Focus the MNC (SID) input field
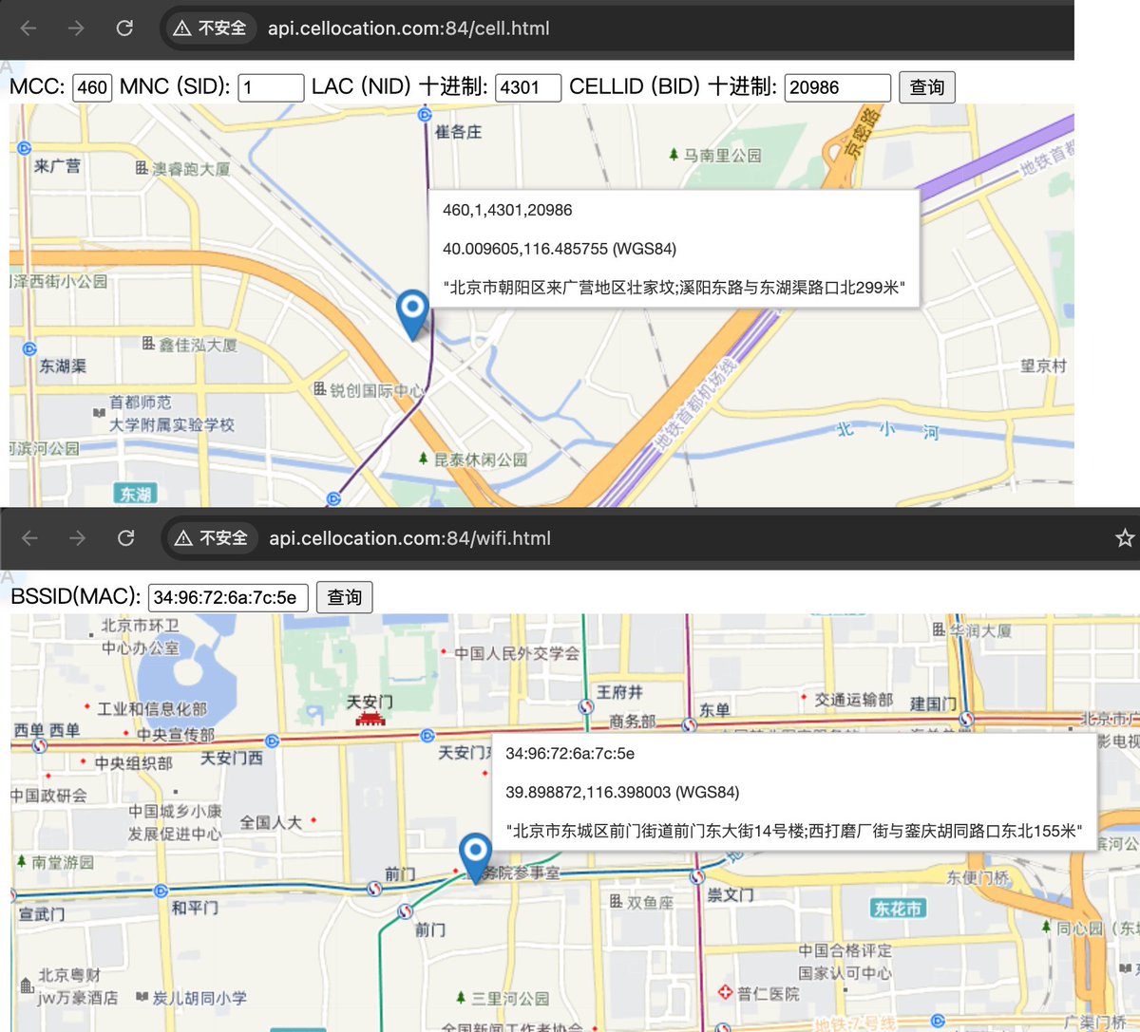Viewport: 1140px width, 1032px height. tap(271, 87)
